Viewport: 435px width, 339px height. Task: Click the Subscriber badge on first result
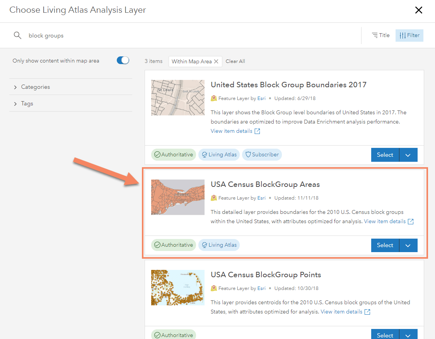[262, 155]
